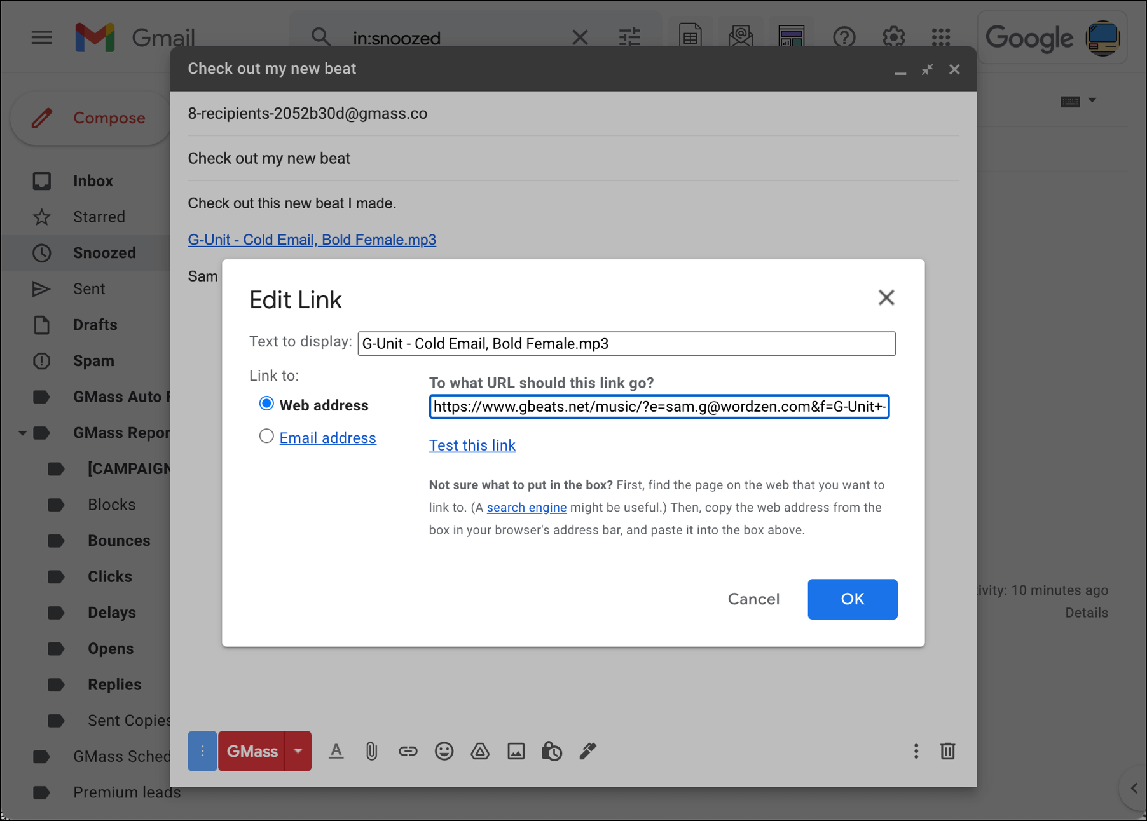Image resolution: width=1147 pixels, height=821 pixels.
Task: Confirm link with OK button
Action: coord(852,599)
